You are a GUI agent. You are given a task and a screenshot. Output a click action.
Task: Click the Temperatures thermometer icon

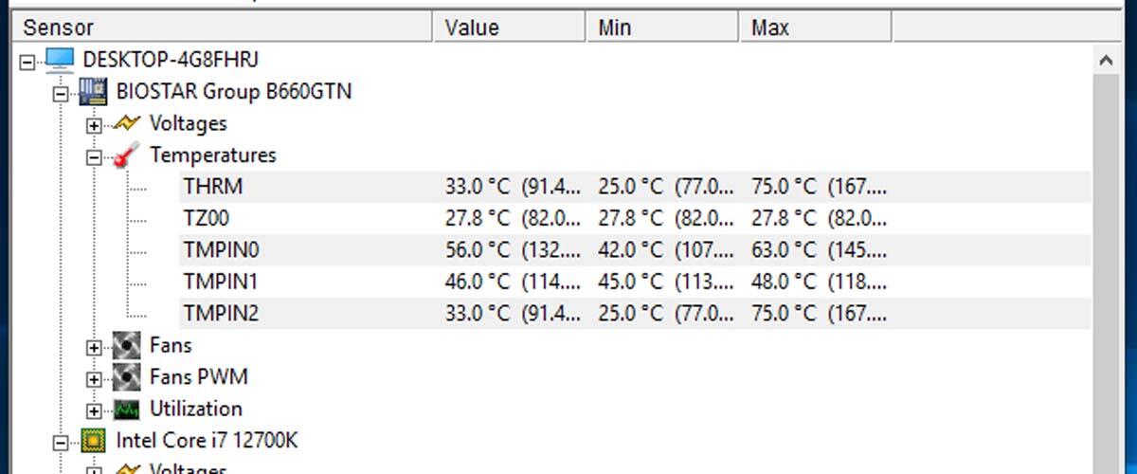(126, 155)
